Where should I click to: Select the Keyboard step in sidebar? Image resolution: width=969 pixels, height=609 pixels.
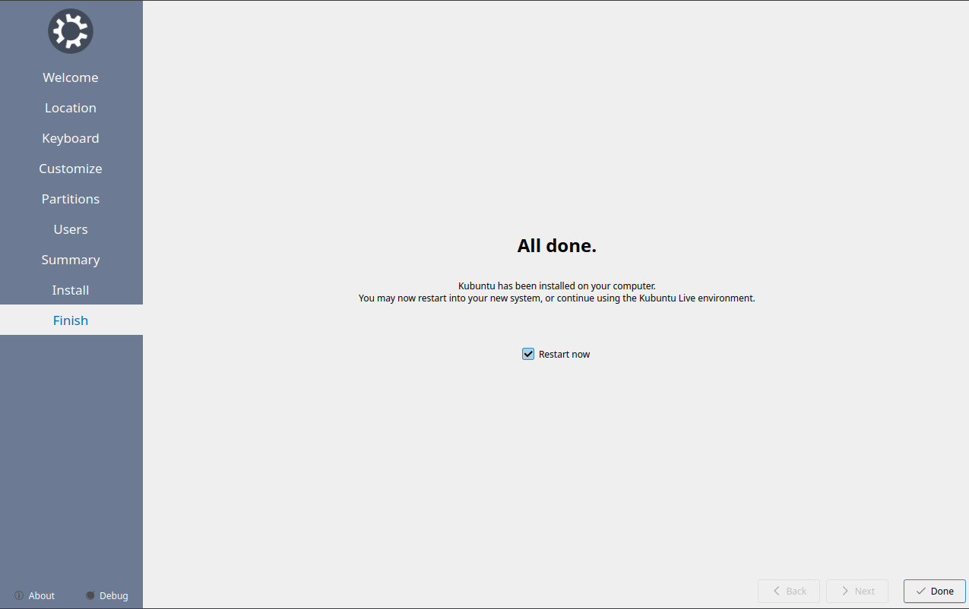[x=71, y=138]
